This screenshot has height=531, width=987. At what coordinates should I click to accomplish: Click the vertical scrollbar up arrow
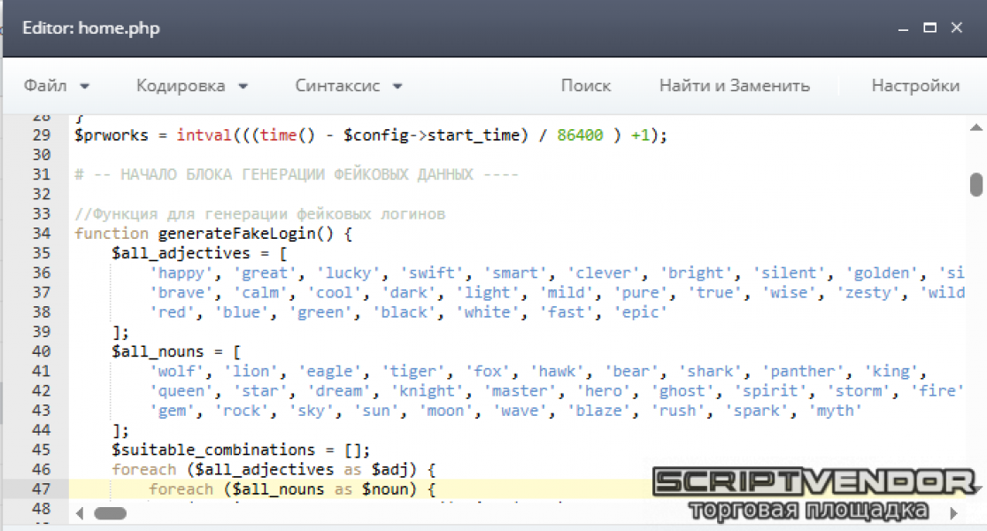[976, 127]
